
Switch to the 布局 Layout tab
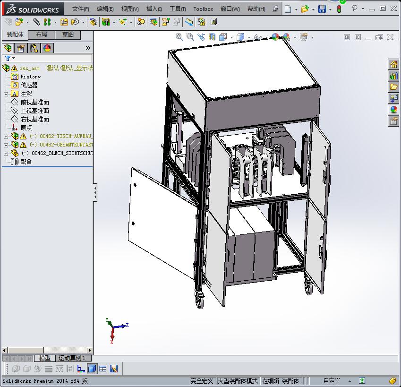(42, 34)
